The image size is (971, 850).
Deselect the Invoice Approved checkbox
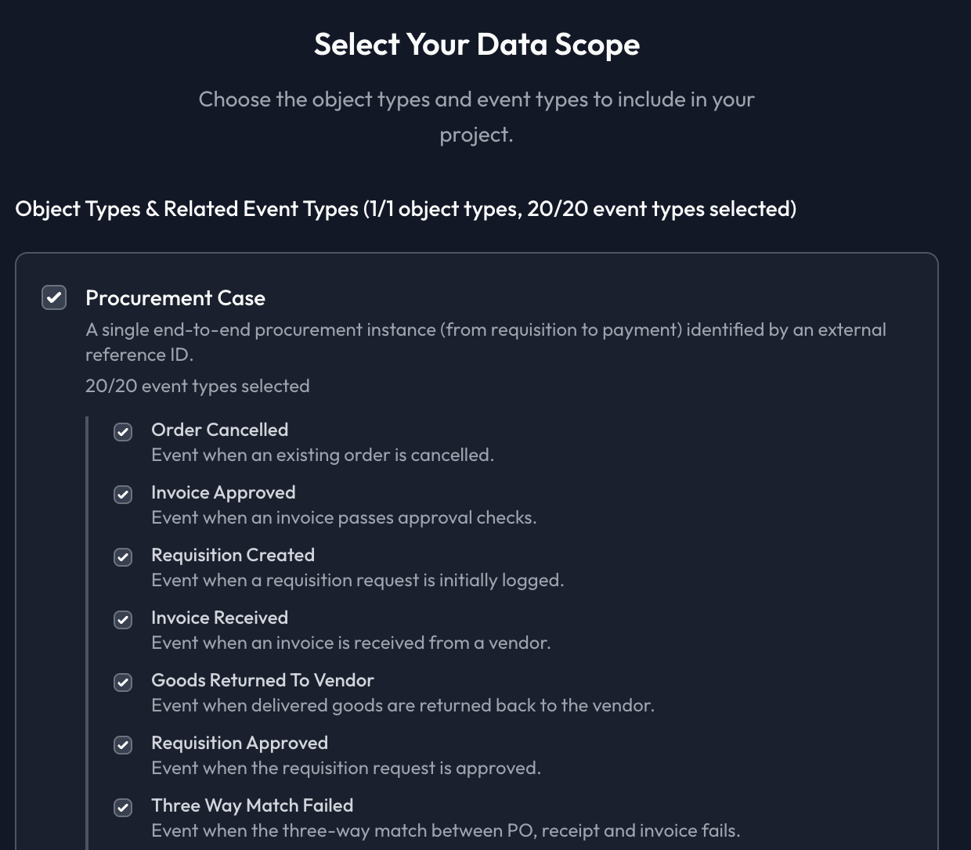pyautogui.click(x=123, y=495)
